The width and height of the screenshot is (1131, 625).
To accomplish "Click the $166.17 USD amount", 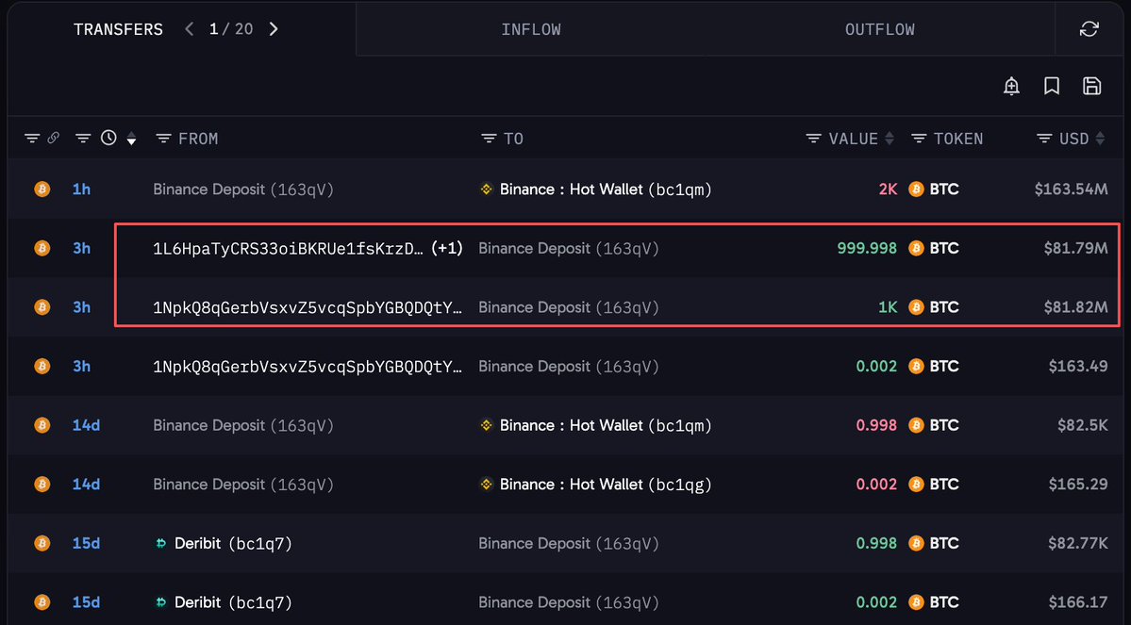I will [1077, 602].
